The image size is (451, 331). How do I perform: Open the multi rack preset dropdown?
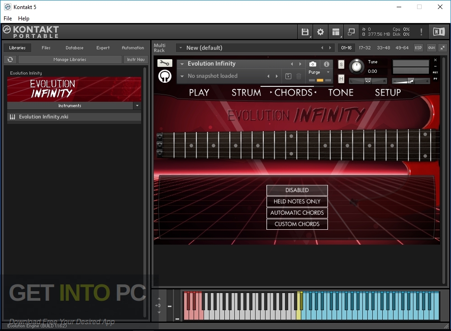pyautogui.click(x=180, y=48)
